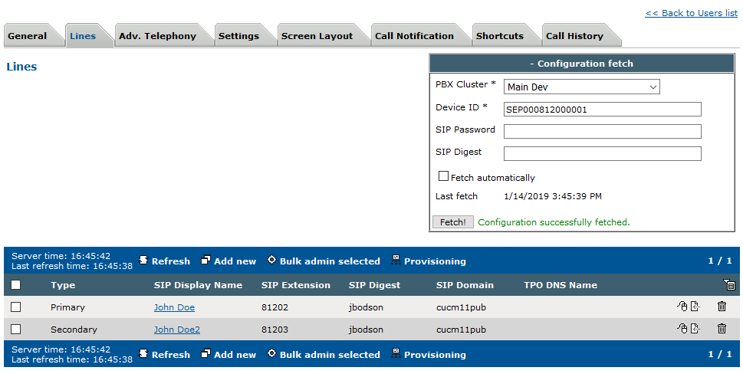Click Refresh in the bottom toolbar
This screenshot has height=374, width=743.
point(164,354)
